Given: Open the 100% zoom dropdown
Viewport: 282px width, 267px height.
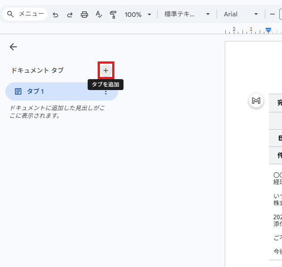Looking at the screenshot, I should [138, 15].
